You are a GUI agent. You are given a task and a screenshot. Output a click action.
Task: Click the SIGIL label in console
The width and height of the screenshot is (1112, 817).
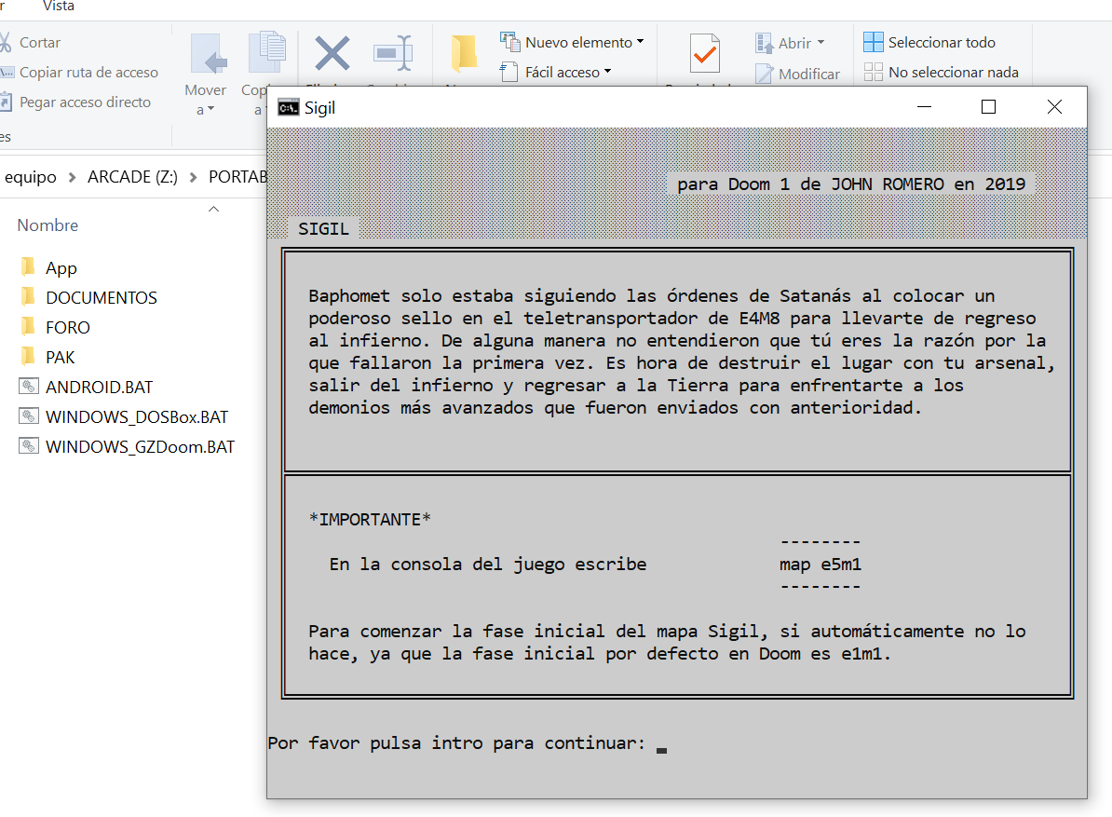coord(323,229)
